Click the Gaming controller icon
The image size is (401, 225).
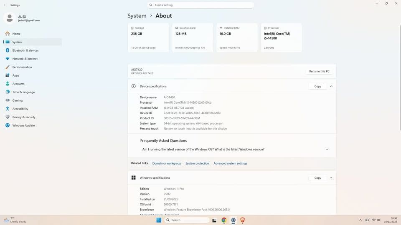[x=8, y=100]
